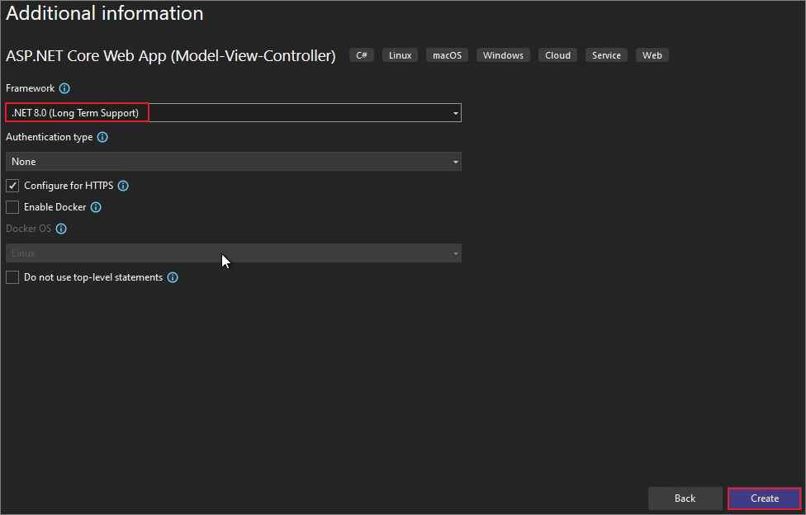The height and width of the screenshot is (515, 806).
Task: Open the Framework info tooltip icon
Action: coord(64,88)
